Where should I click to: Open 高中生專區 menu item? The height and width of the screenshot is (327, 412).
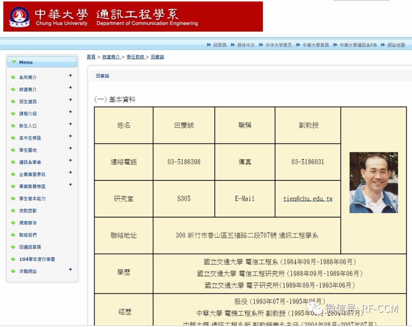tap(30, 138)
